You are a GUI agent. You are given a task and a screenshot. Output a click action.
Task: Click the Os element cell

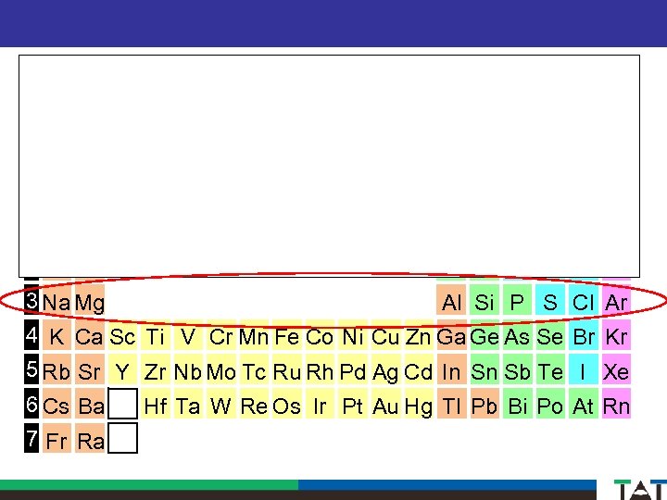[286, 404]
